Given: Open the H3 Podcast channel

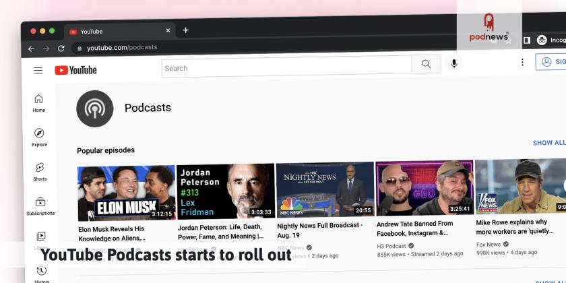Looking at the screenshot, I should pos(391,246).
